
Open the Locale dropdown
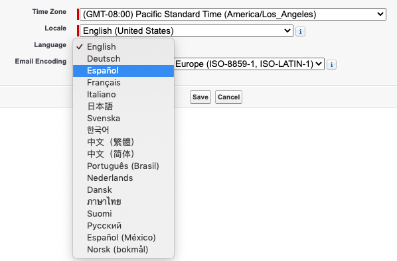click(x=187, y=31)
